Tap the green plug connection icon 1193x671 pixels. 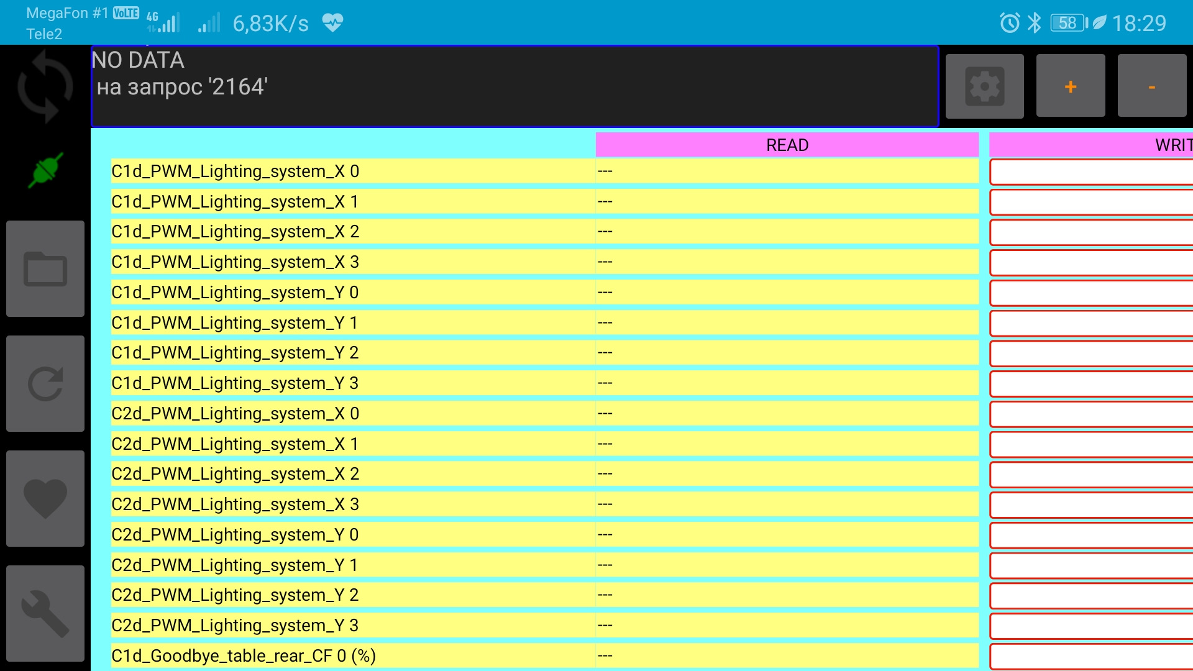pyautogui.click(x=45, y=170)
